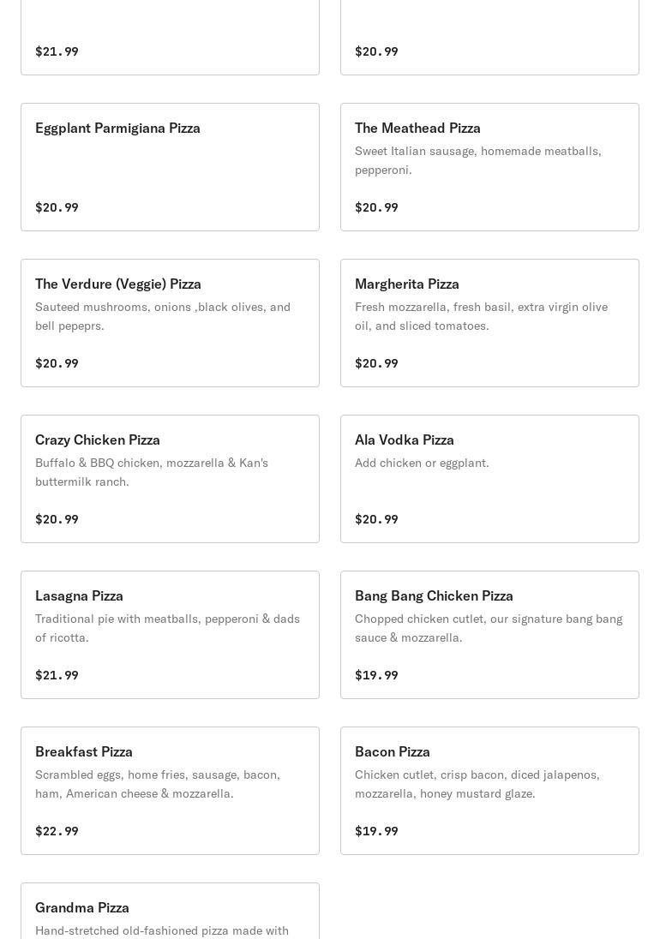Select The Meathead Pizza card
This screenshot has height=939, width=660.
click(489, 167)
